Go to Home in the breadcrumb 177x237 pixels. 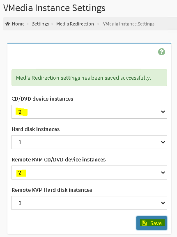(x=18, y=24)
